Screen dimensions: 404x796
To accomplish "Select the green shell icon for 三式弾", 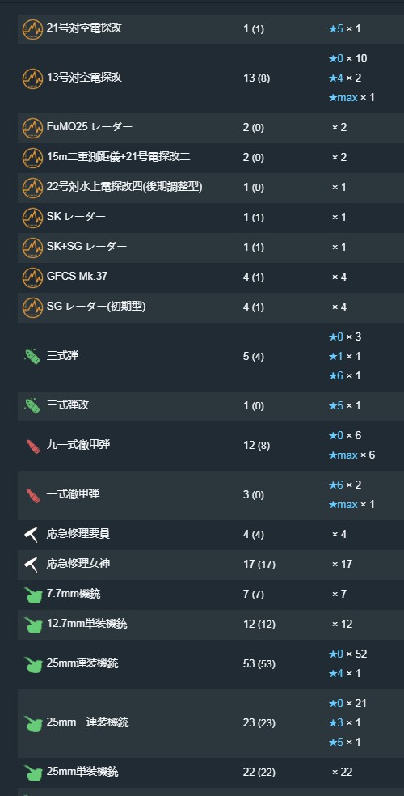I will click(32, 357).
